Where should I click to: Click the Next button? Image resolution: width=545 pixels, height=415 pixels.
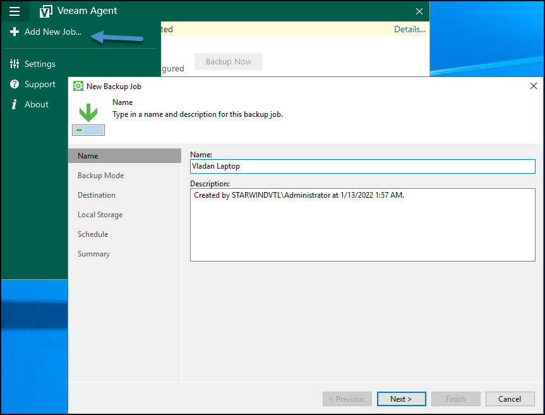(401, 399)
